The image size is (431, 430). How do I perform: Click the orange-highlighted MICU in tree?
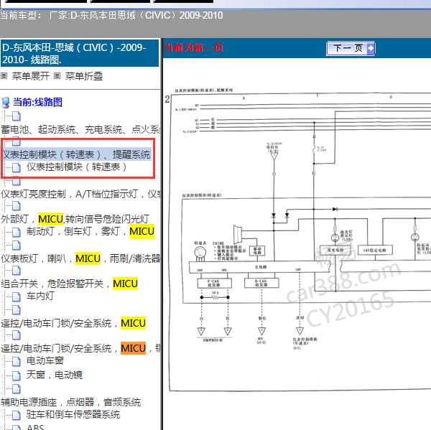(134, 348)
